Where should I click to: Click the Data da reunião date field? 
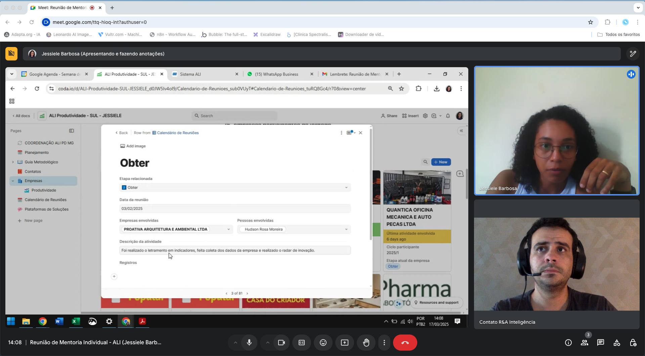(x=235, y=209)
